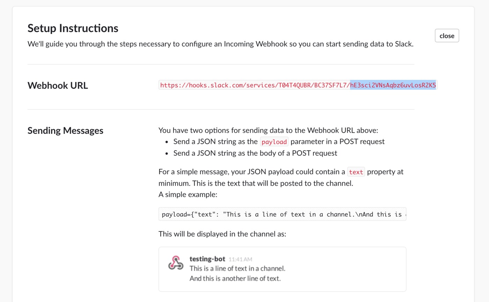Click the 'A simple example:' text
Image resolution: width=489 pixels, height=302 pixels.
[188, 194]
